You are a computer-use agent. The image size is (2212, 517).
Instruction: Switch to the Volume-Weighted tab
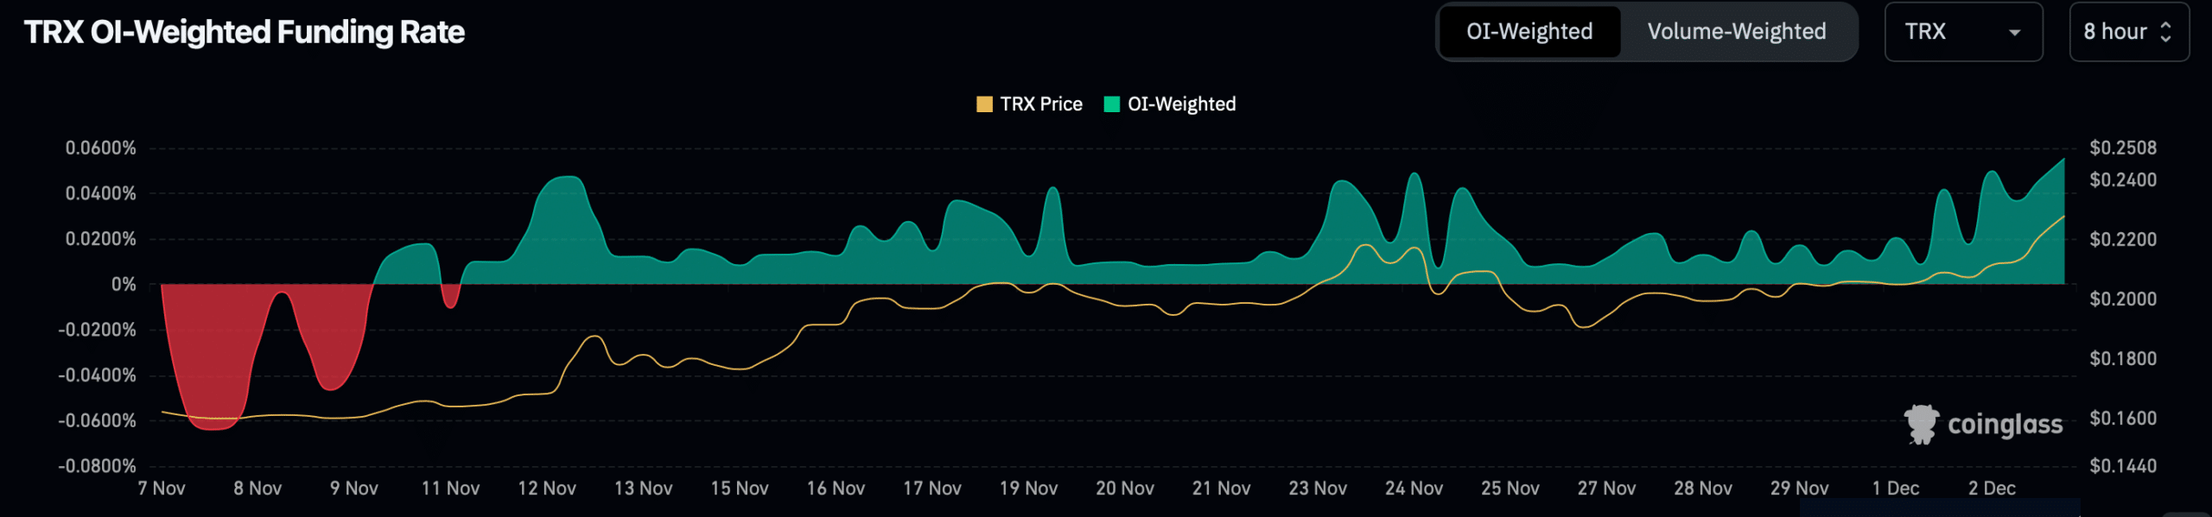point(1736,32)
